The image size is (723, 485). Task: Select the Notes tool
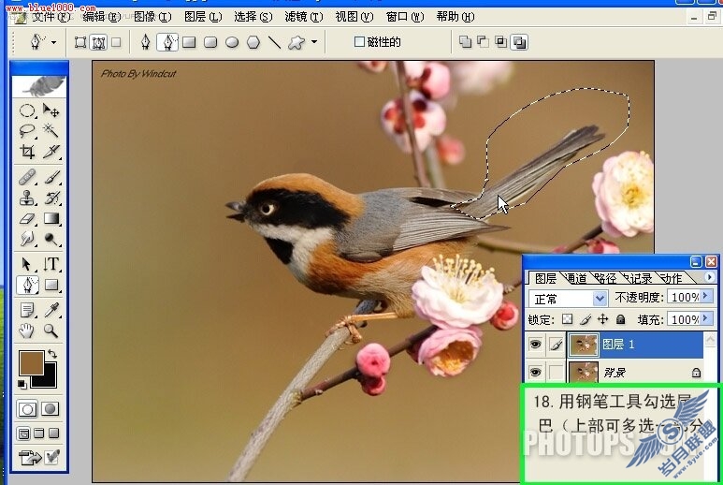[x=27, y=310]
